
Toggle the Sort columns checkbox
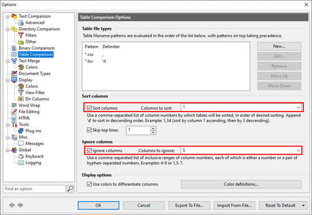click(89, 108)
